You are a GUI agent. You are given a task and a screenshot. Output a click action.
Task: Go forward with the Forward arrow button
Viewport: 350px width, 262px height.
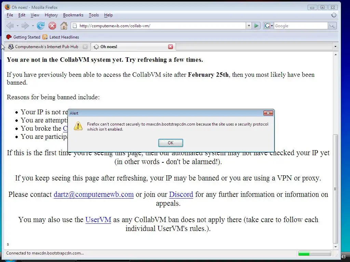click(25, 26)
